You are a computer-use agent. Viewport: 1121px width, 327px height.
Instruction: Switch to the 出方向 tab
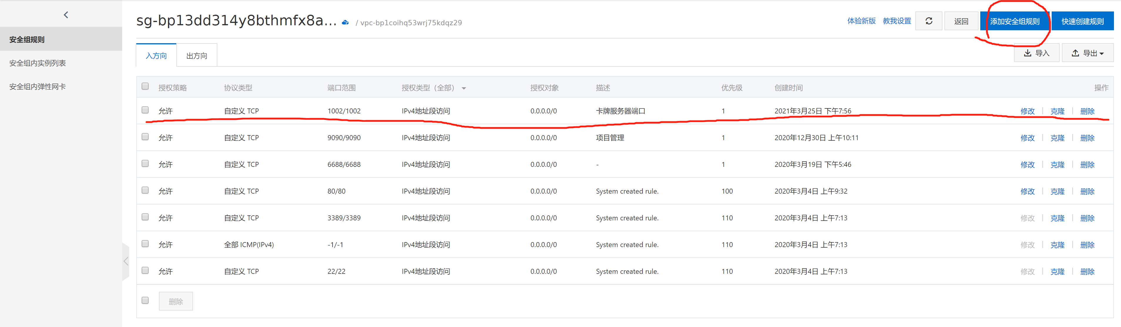[x=197, y=56]
